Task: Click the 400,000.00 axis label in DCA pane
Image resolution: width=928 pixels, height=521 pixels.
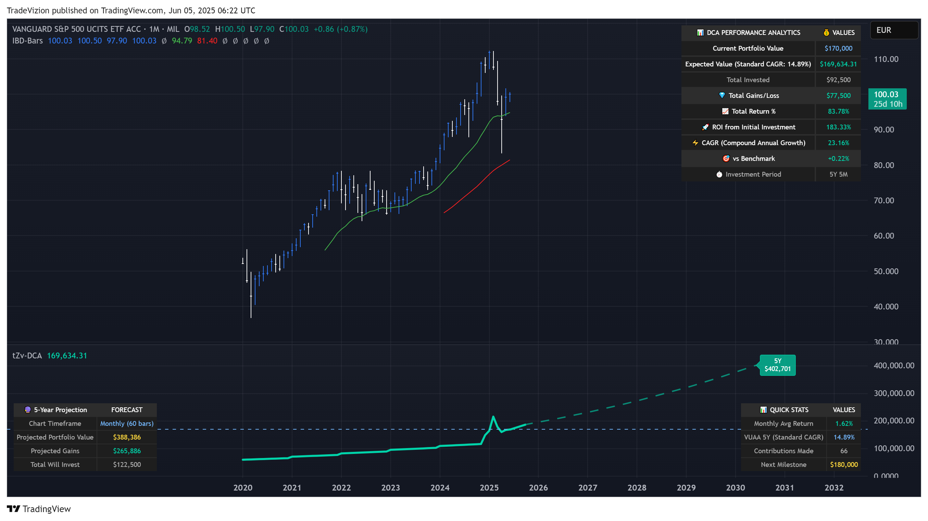Action: [894, 366]
